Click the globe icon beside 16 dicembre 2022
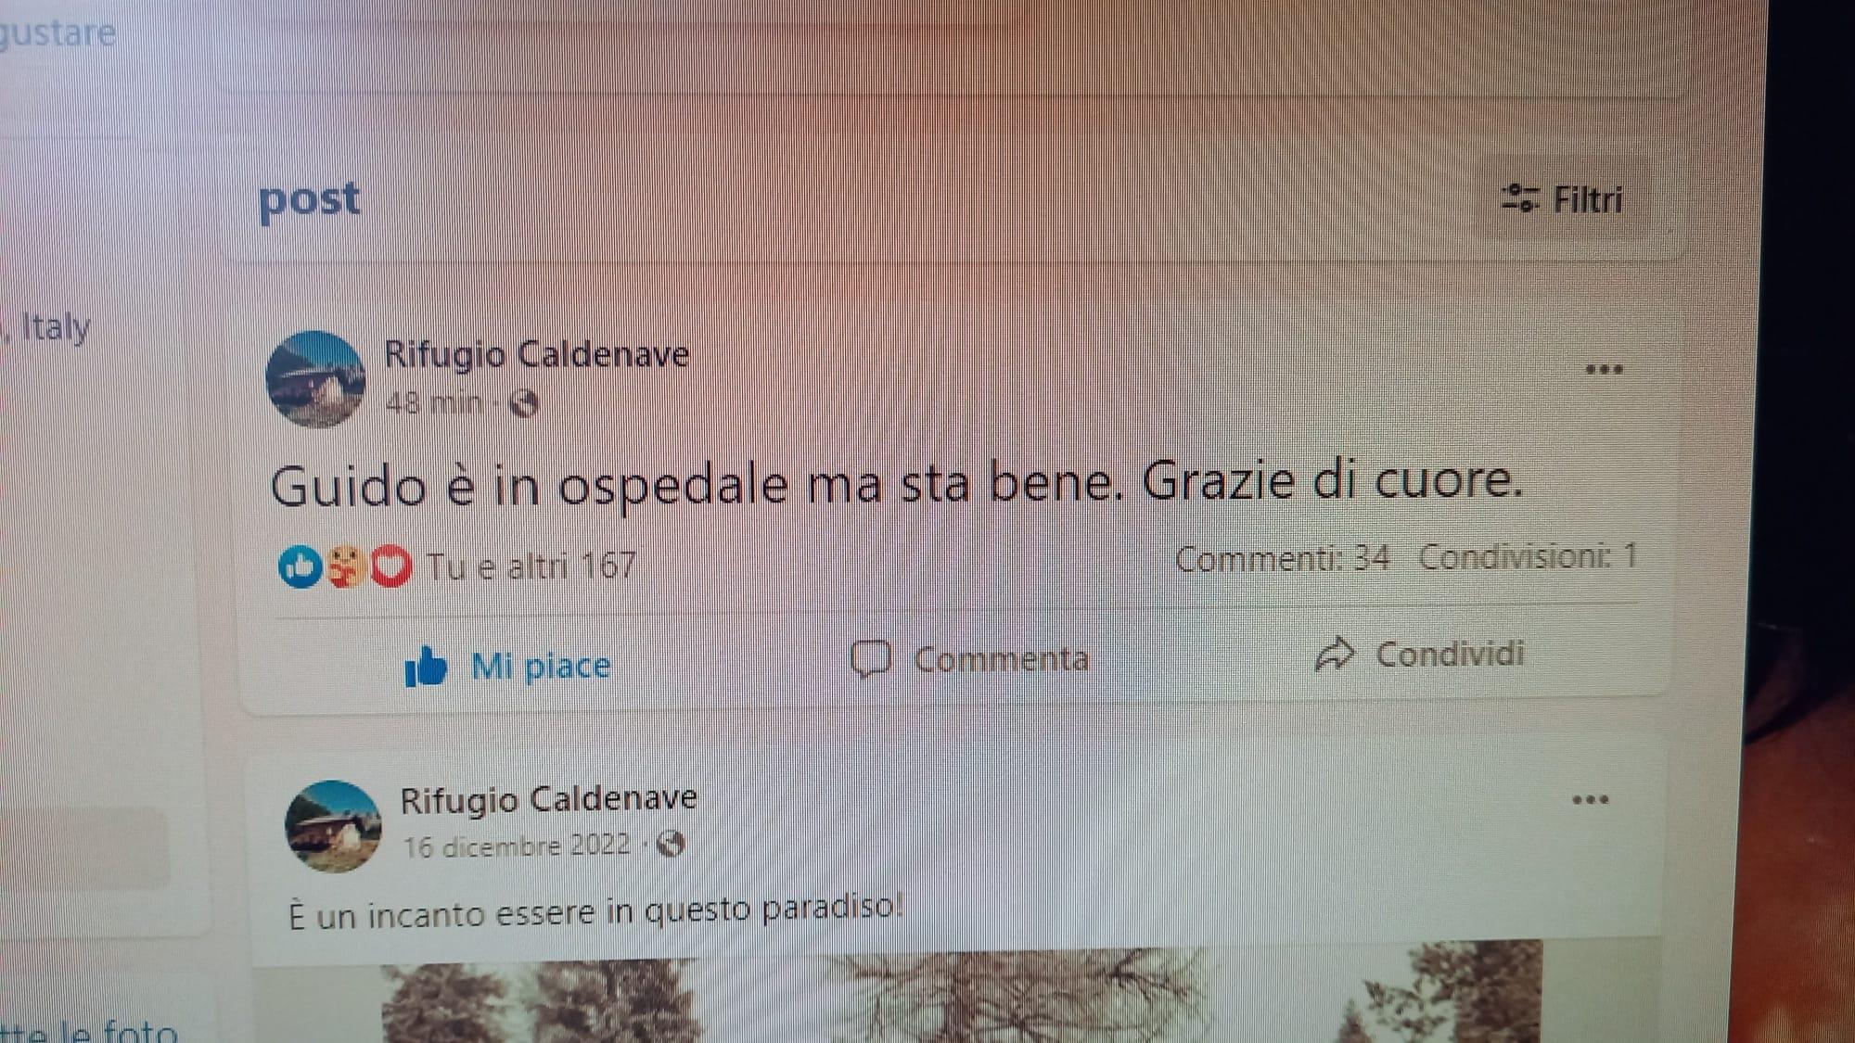The image size is (1855, 1043). point(671,844)
